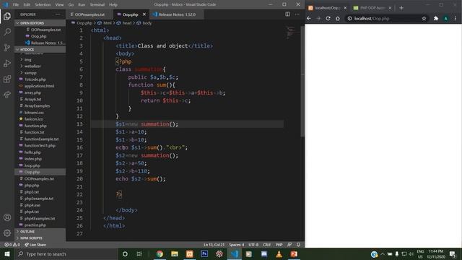The width and height of the screenshot is (462, 260).
Task: Expand the Outline section
Action: [x=40, y=232]
